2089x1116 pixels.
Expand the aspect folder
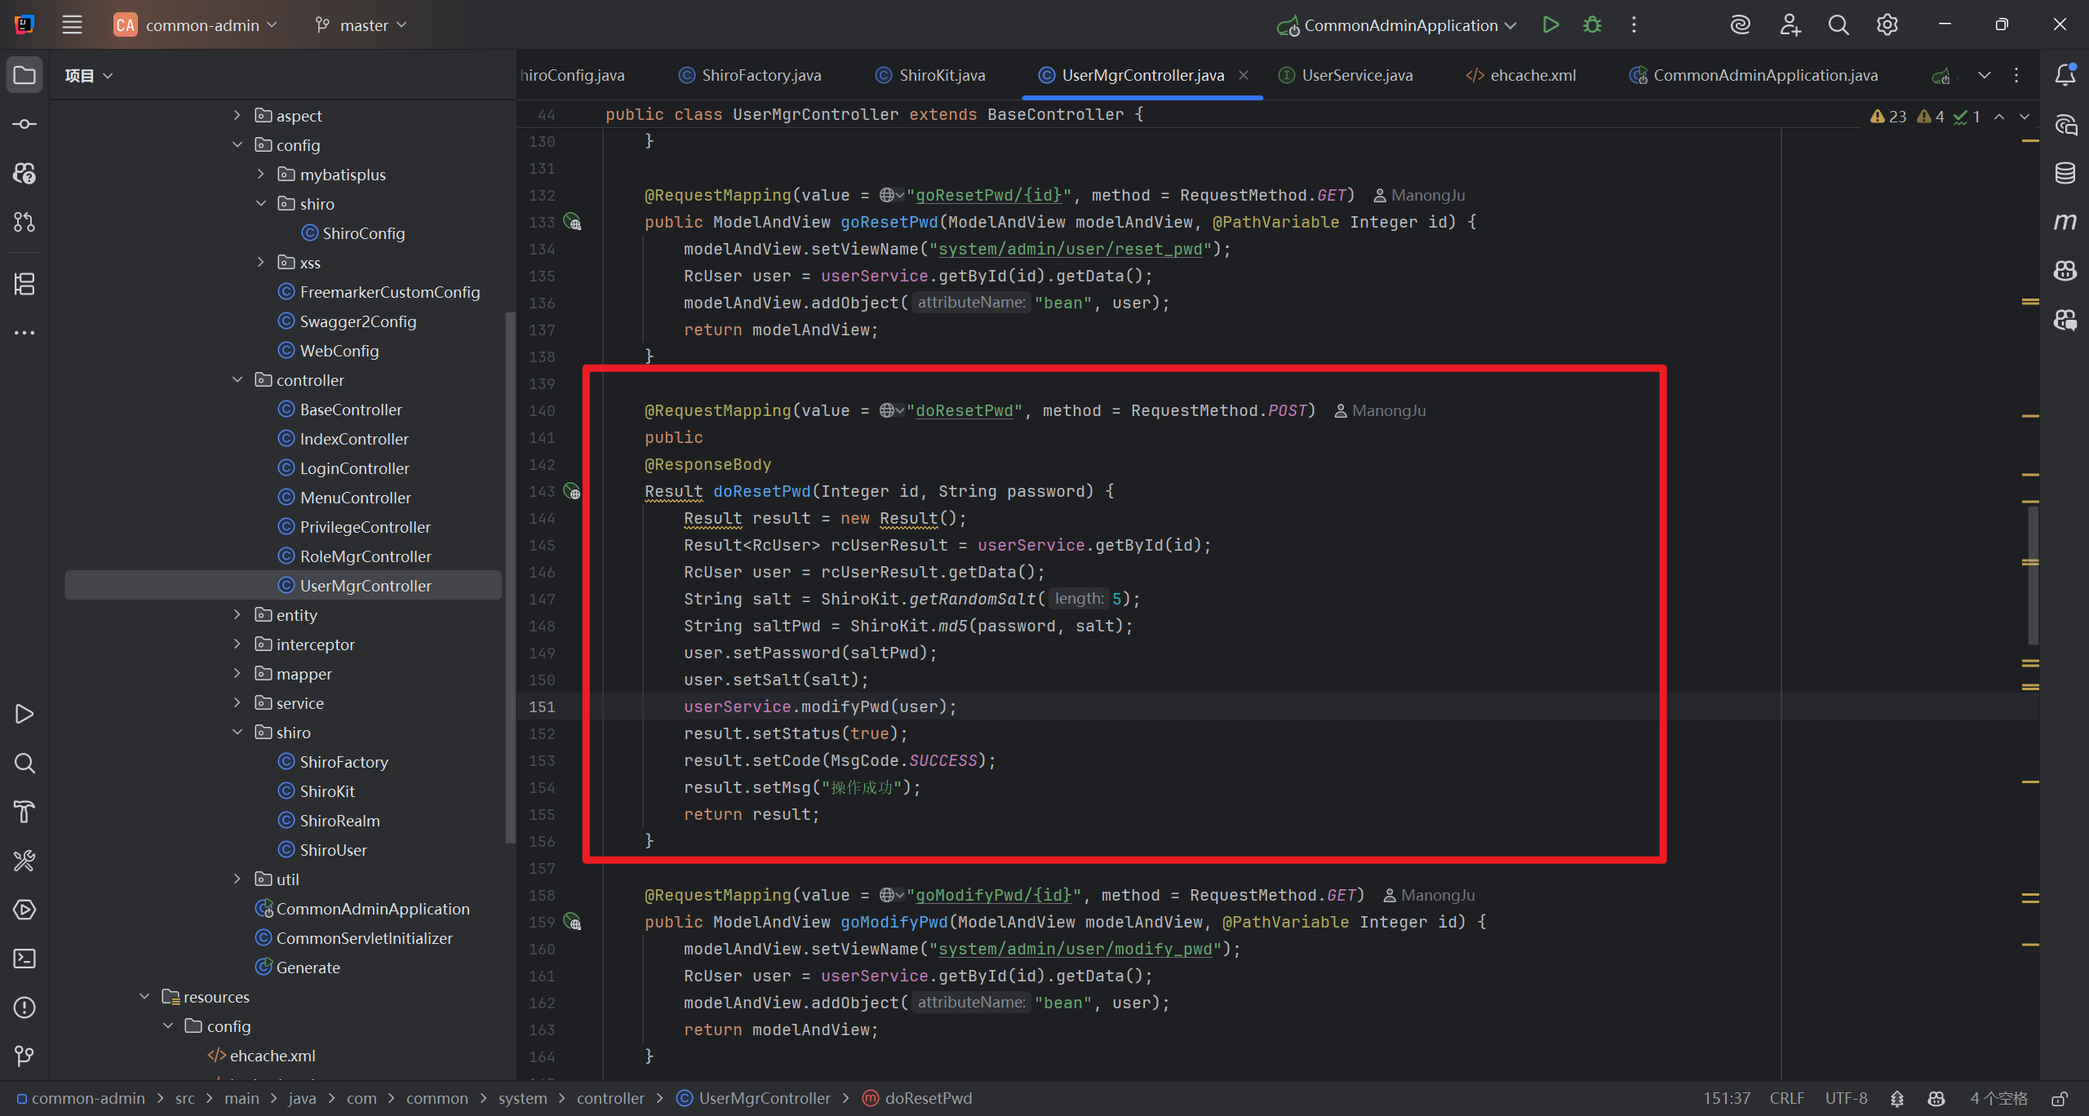pyautogui.click(x=237, y=116)
